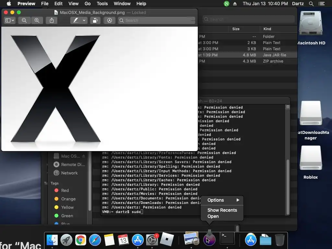Viewport: 332px width, 249px height.
Task: Select the Green tag in Finder sidebar
Action: (64, 216)
